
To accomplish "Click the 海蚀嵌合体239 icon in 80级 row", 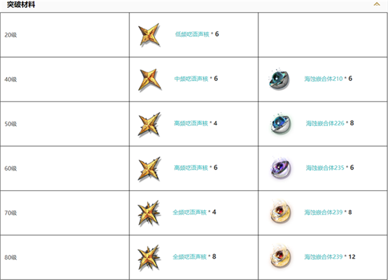I will pos(278,257).
